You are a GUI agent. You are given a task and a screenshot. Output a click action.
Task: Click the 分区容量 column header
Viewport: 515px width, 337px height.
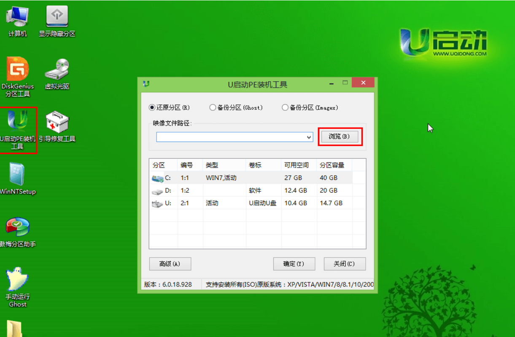click(x=333, y=165)
